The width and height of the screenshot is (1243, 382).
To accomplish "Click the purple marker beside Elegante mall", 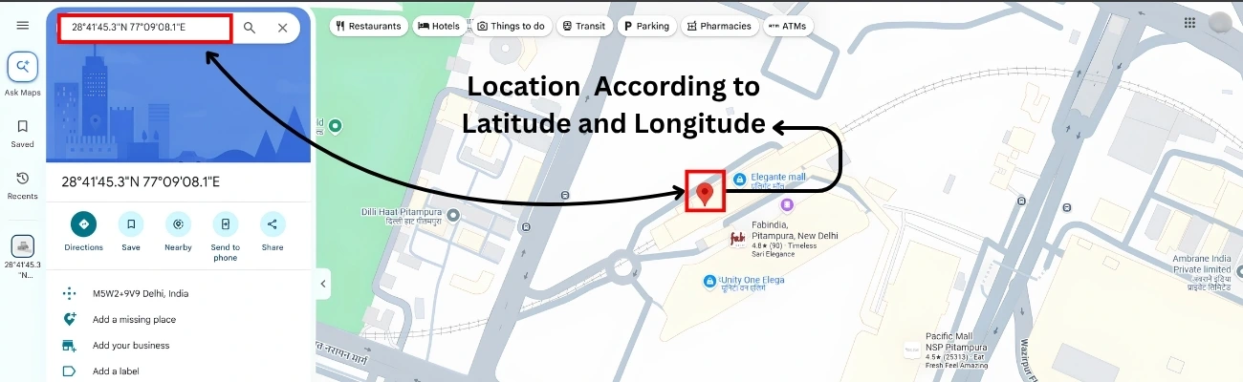I will coord(787,204).
